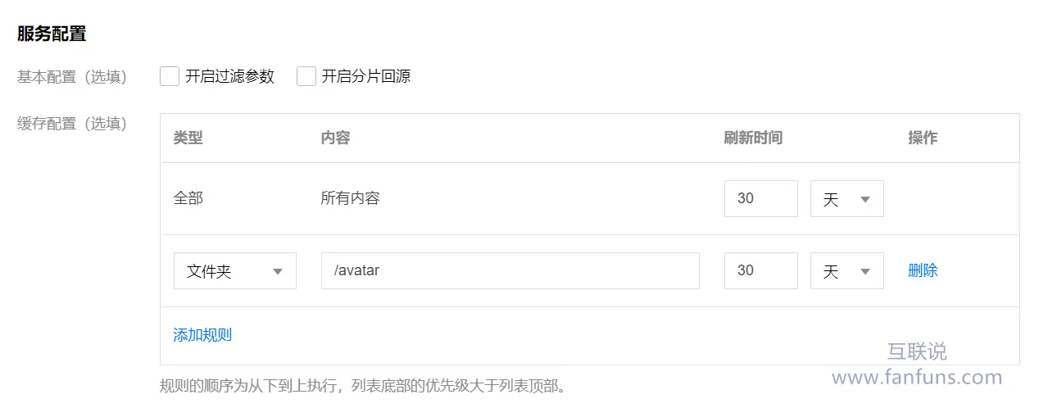Tick the 开启分片回源 checkbox
The image size is (1048, 417).
306,76
